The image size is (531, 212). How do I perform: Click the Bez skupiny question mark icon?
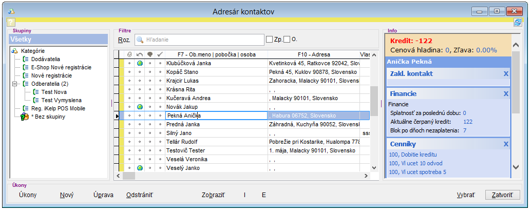24,117
